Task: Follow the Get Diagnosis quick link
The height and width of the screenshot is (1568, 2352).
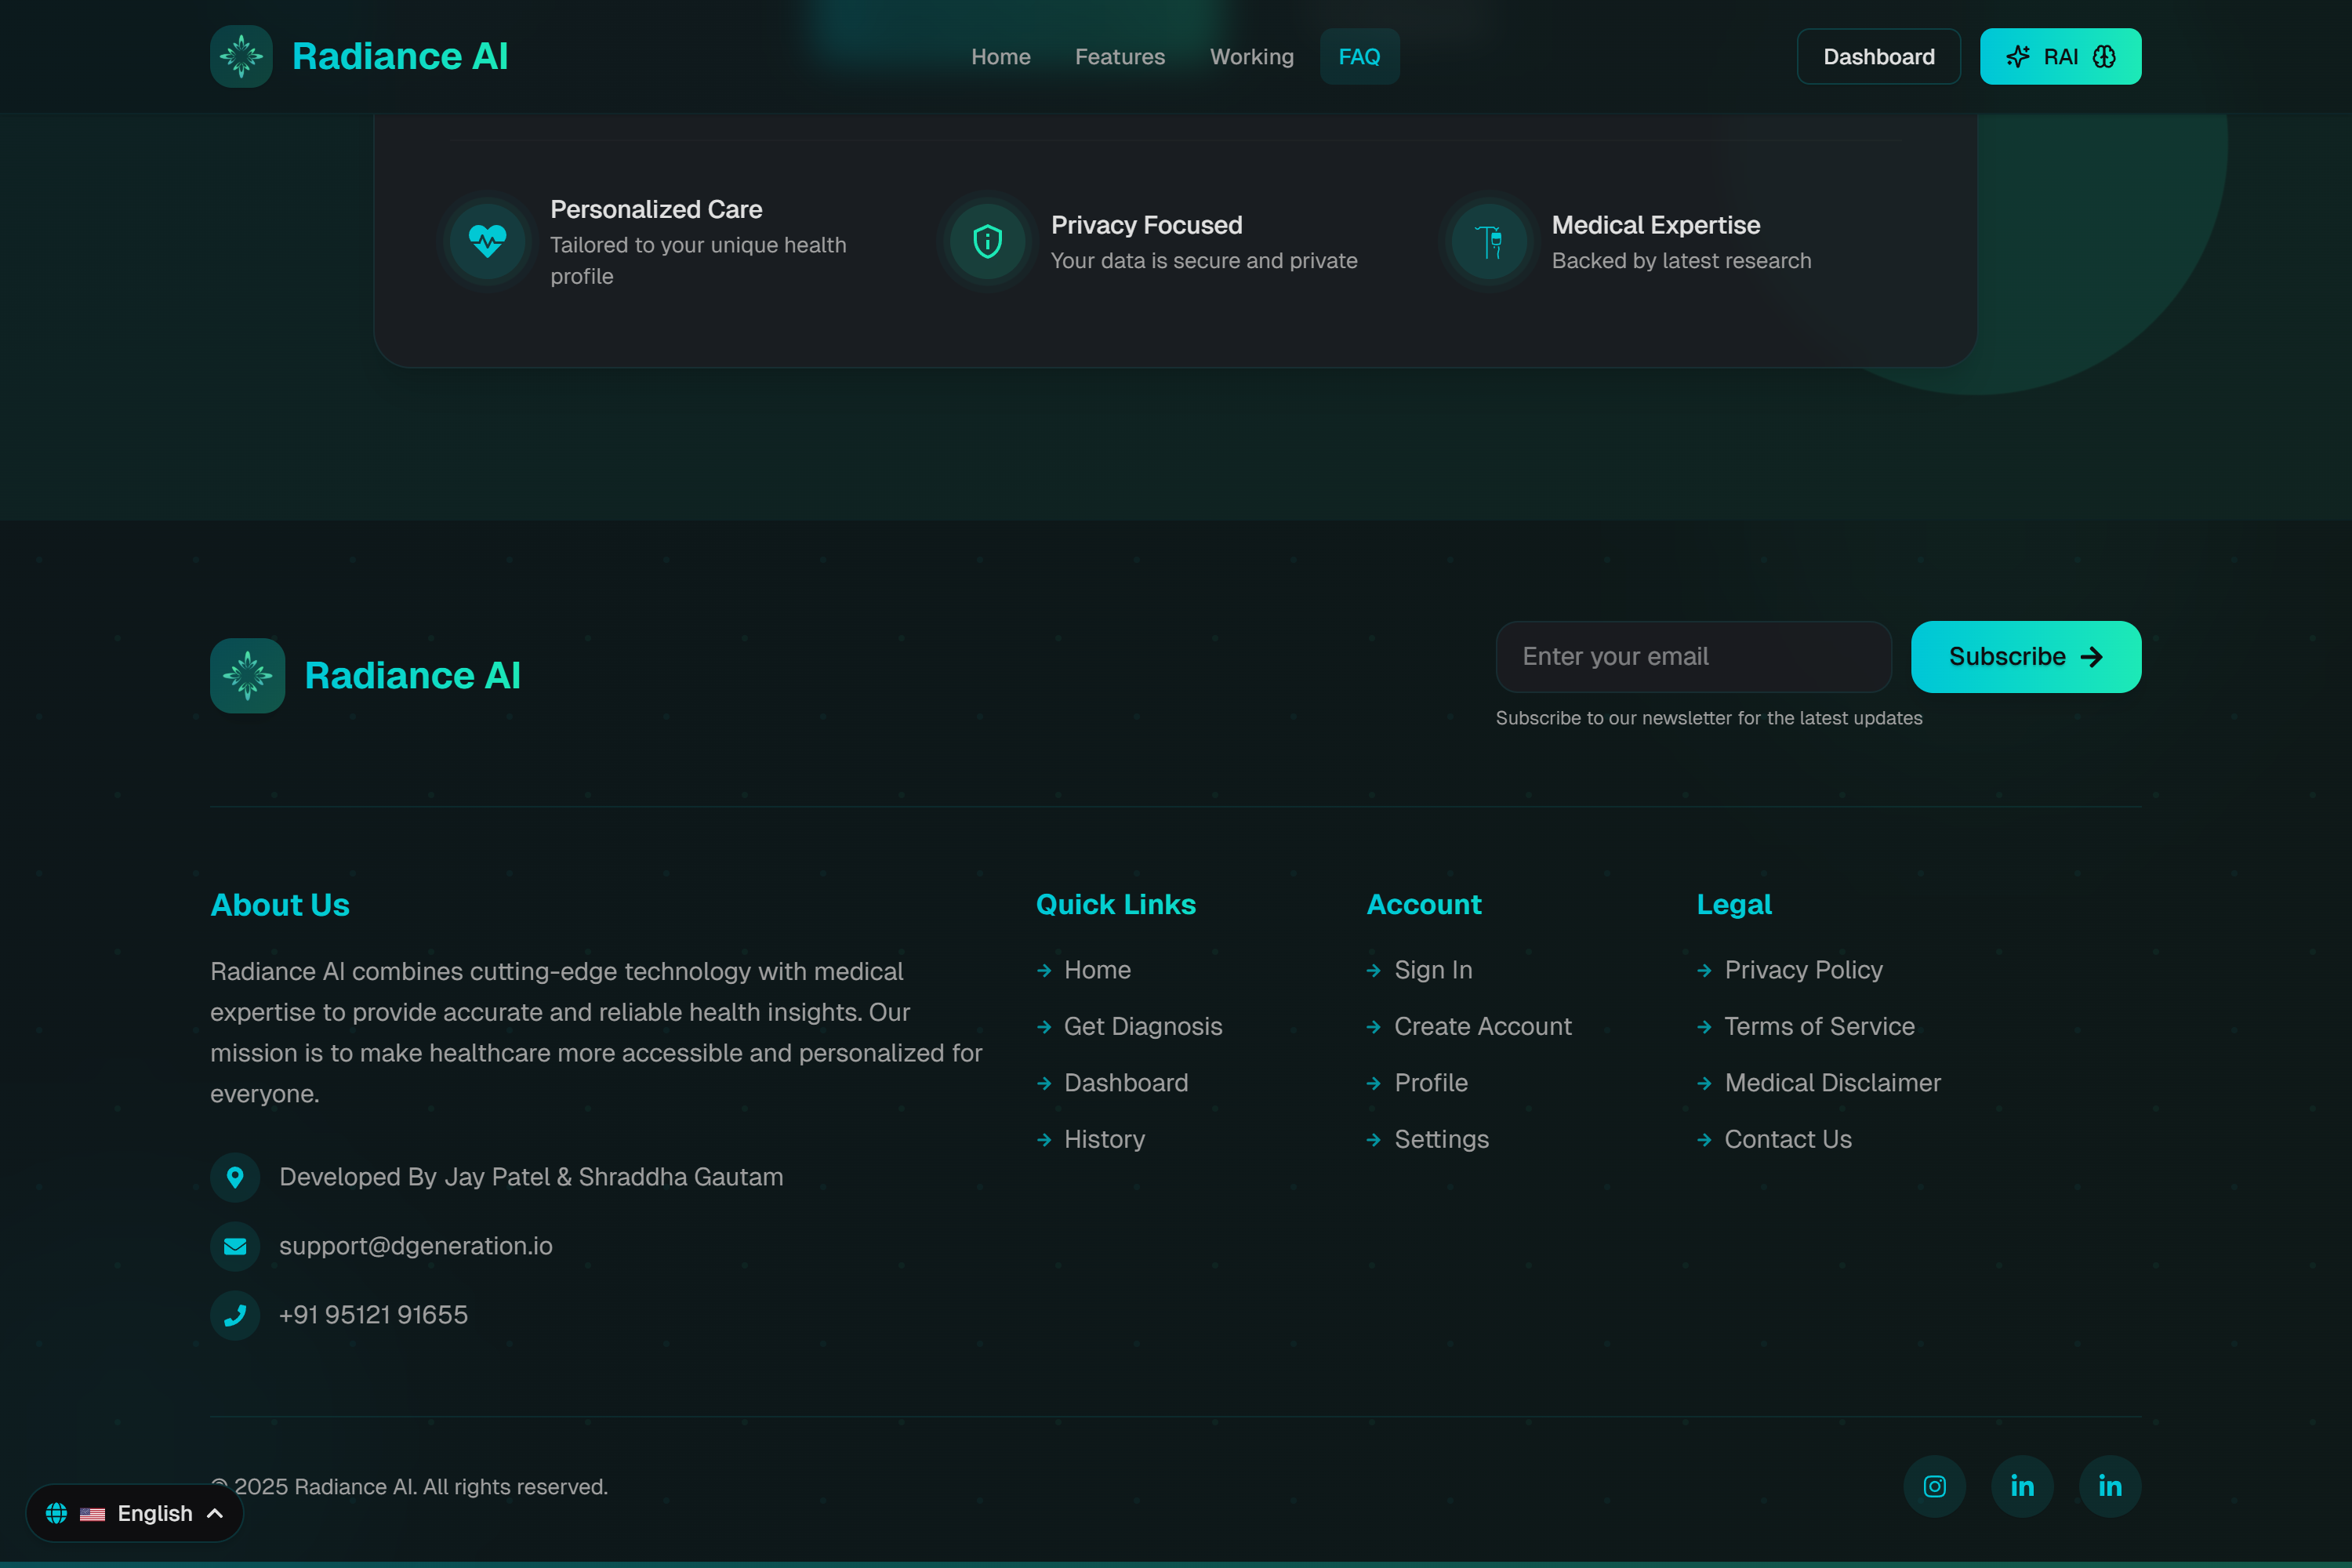Action: 1142,1026
